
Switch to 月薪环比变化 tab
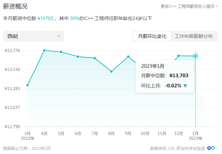152,36
